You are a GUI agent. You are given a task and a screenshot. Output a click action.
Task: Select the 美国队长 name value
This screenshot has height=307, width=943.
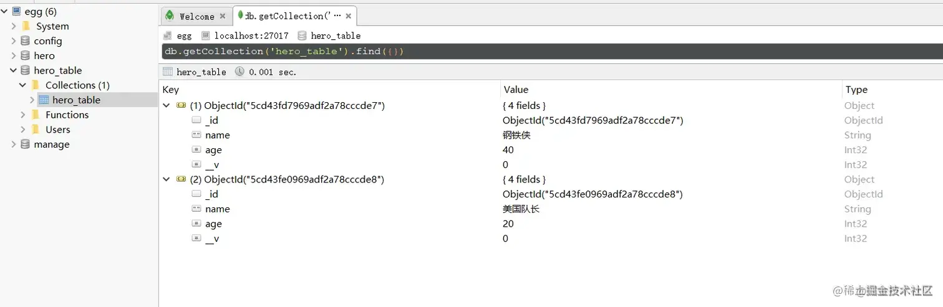tap(521, 209)
